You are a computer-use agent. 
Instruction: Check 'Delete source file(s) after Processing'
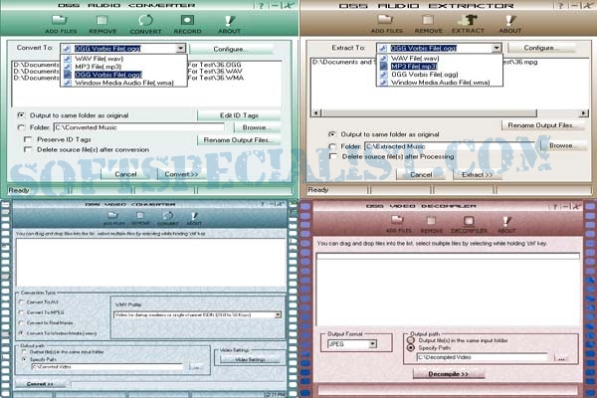[333, 156]
